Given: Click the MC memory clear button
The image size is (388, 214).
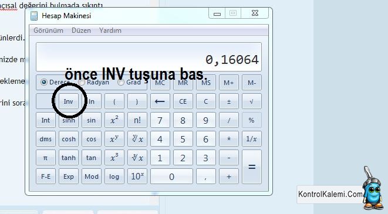Looking at the screenshot, I should [160, 83].
